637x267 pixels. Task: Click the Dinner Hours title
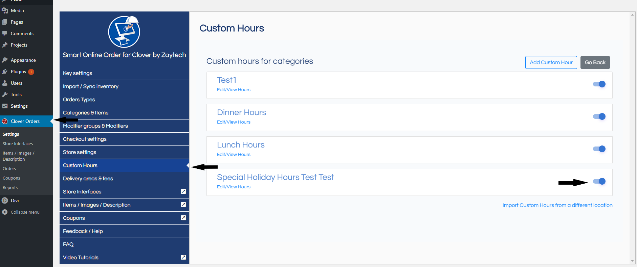241,112
